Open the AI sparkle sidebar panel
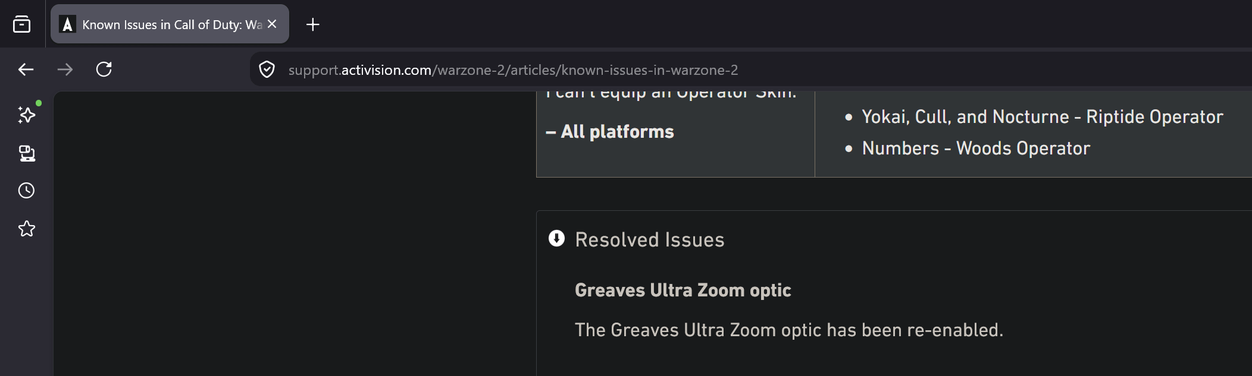Viewport: 1252px width, 376px height. coord(27,114)
